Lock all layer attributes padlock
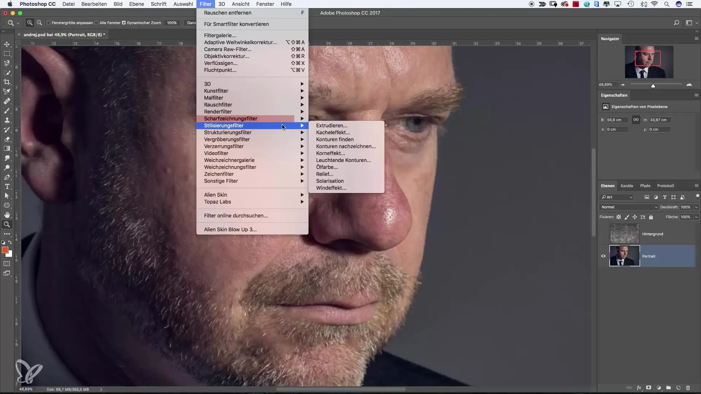 coord(651,217)
